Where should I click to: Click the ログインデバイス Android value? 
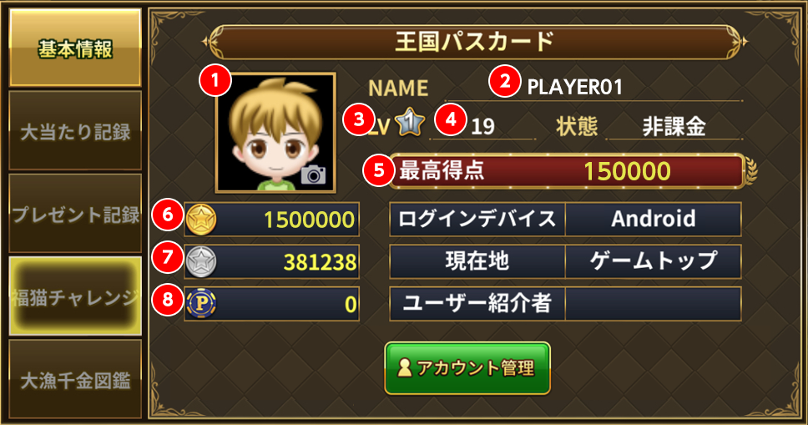pyautogui.click(x=654, y=220)
